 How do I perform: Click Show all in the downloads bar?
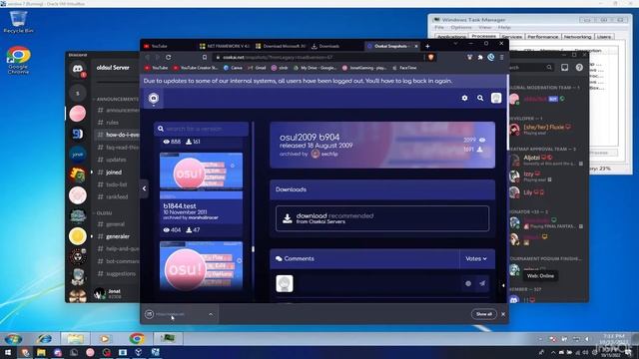[483, 314]
